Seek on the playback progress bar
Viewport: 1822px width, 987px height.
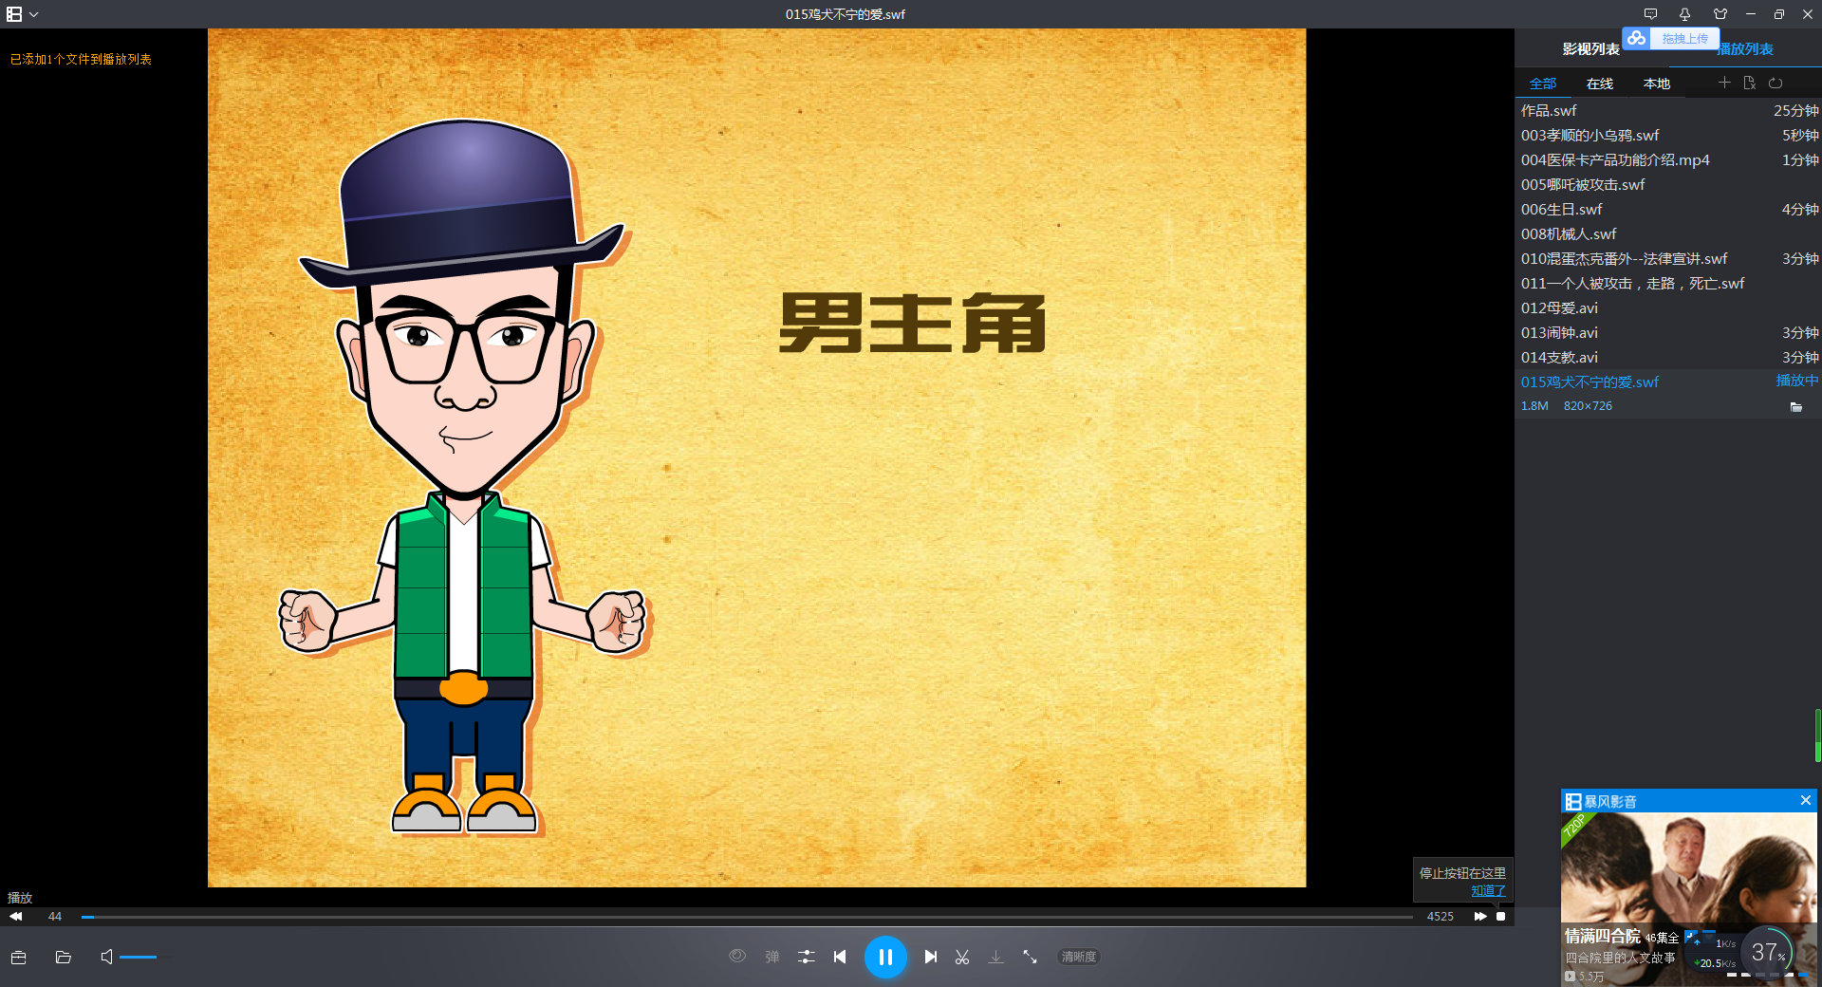coord(748,917)
